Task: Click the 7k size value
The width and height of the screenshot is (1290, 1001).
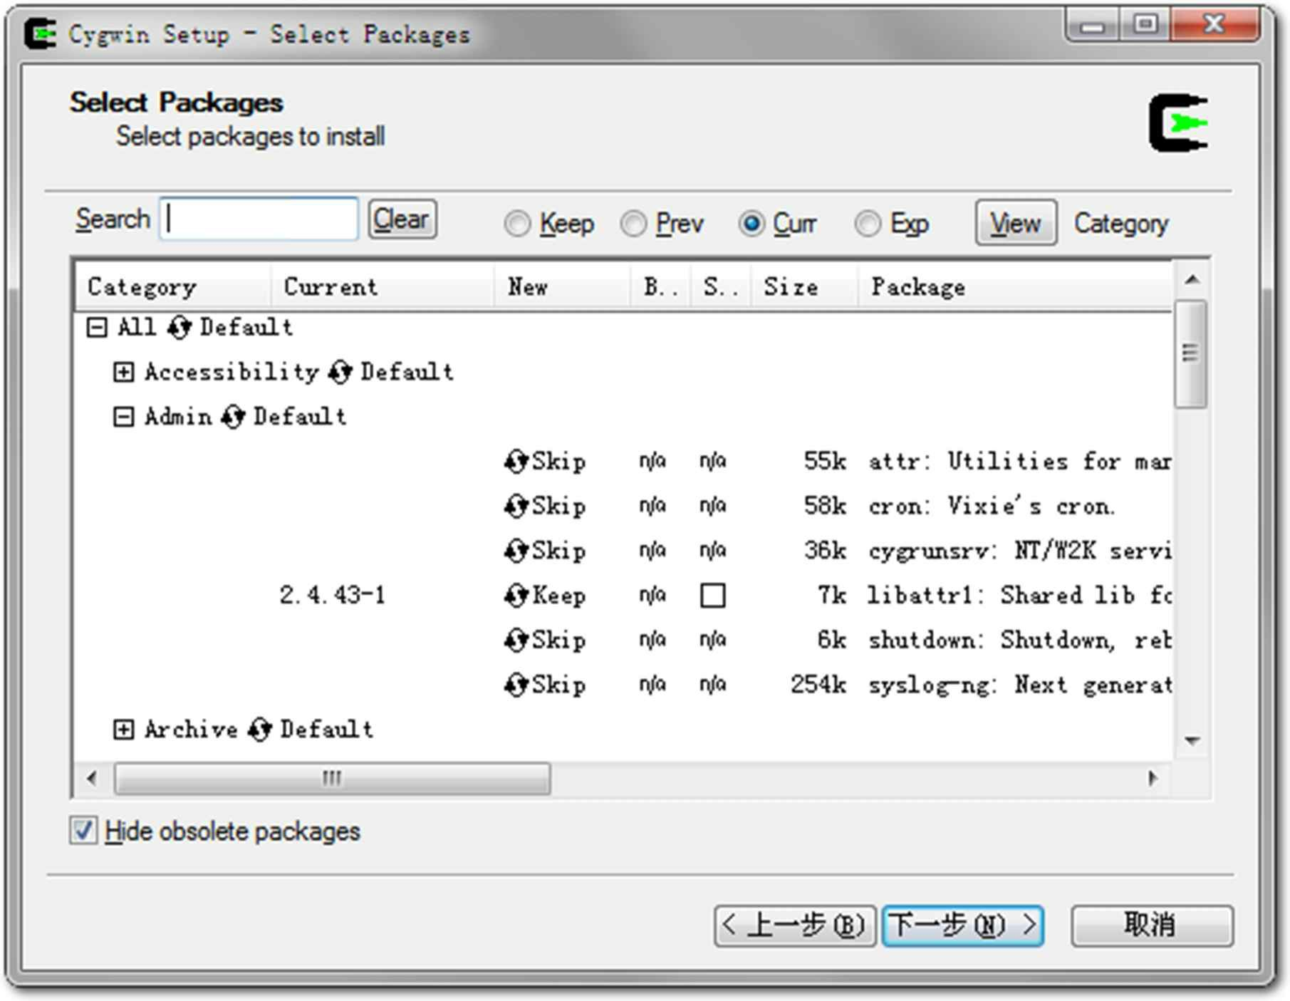Action: click(832, 596)
